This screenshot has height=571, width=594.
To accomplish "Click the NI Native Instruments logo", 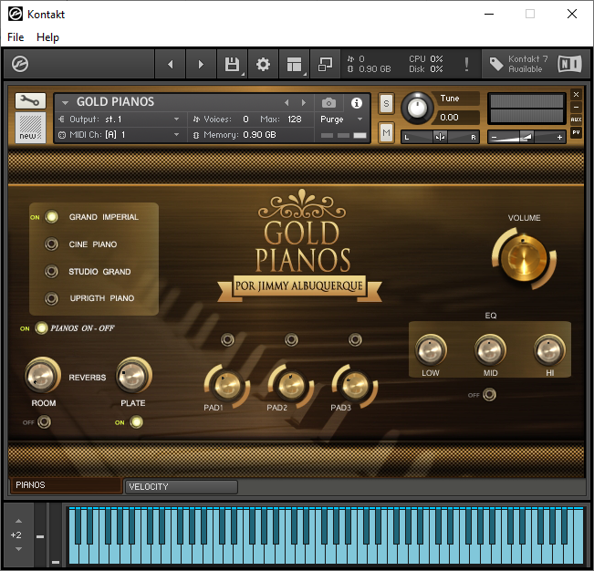I will [x=569, y=64].
